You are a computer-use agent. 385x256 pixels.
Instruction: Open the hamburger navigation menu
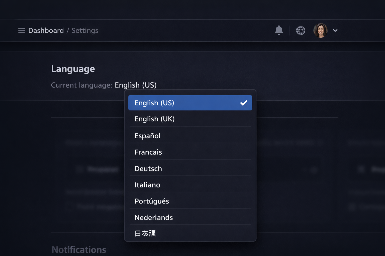point(22,30)
